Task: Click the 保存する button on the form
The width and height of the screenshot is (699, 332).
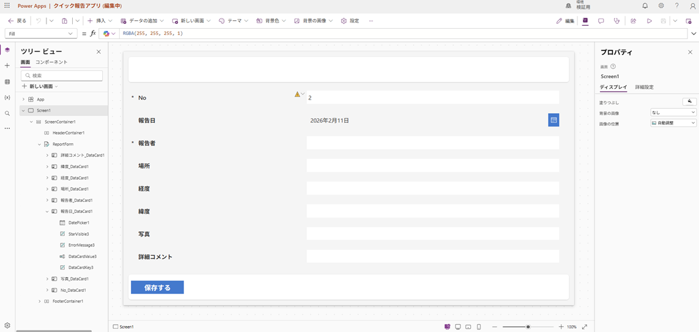Action: (x=157, y=287)
